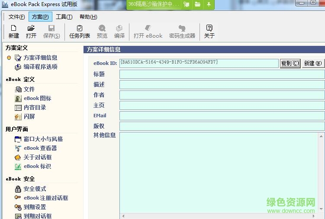Click the 打开 eBook toolbar icon
Image resolution: width=325 pixels, height=219 pixels.
tap(148, 28)
